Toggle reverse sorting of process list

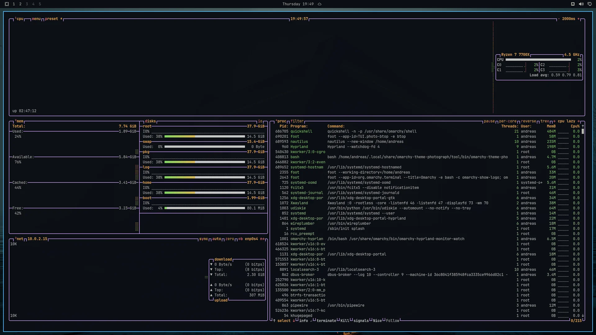coord(528,121)
